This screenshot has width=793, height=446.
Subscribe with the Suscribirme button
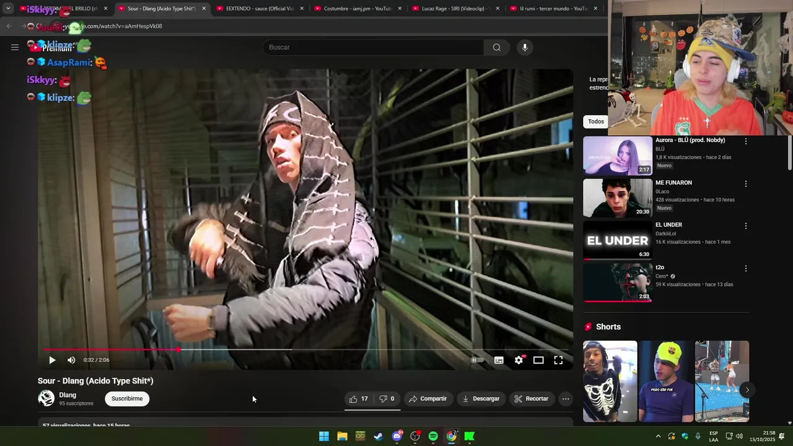pyautogui.click(x=127, y=398)
